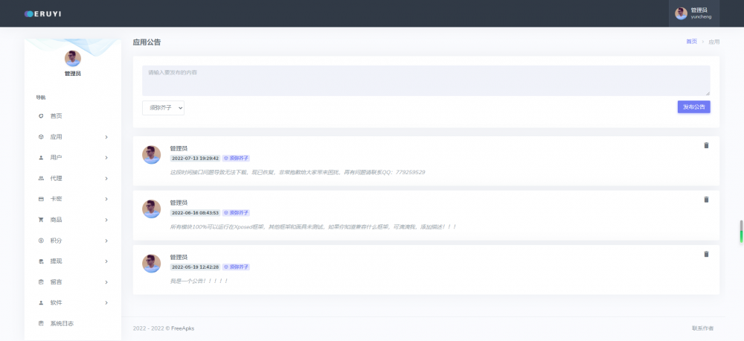Click trash icon on 2022-05-19 announcement
This screenshot has width=744, height=341.
coord(706,254)
